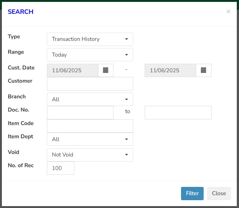Open the Range dropdown set to Today
Screen dimensions: 239x208
point(90,55)
